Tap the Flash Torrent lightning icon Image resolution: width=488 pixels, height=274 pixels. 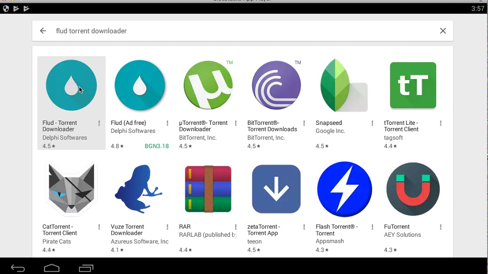click(x=344, y=189)
